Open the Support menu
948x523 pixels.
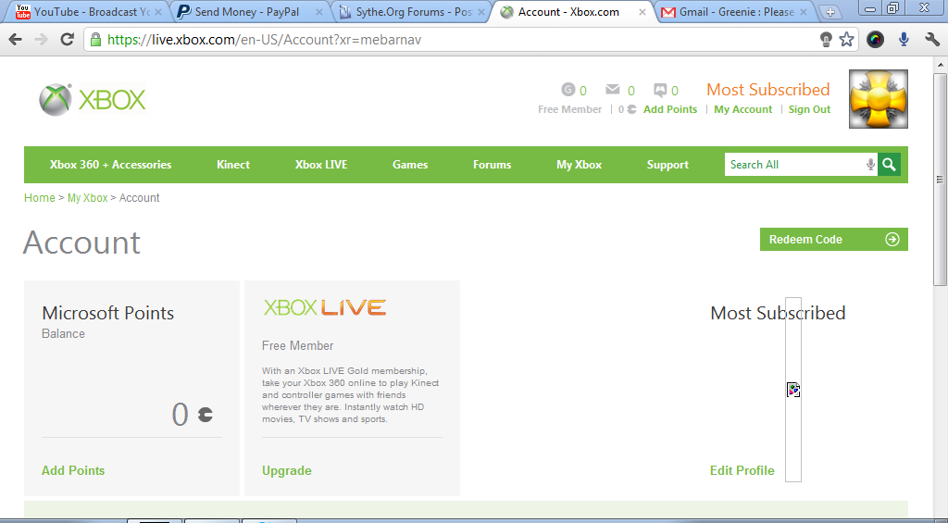click(x=667, y=165)
